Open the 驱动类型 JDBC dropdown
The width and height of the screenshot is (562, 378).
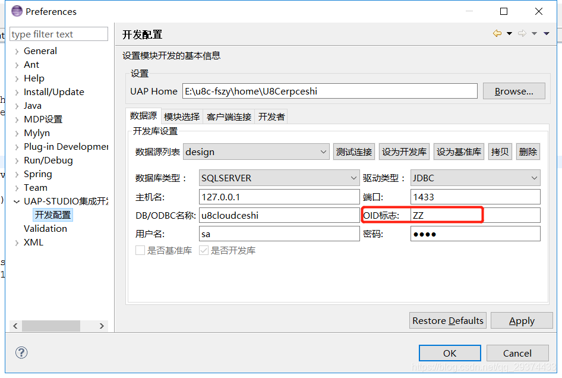click(x=475, y=178)
